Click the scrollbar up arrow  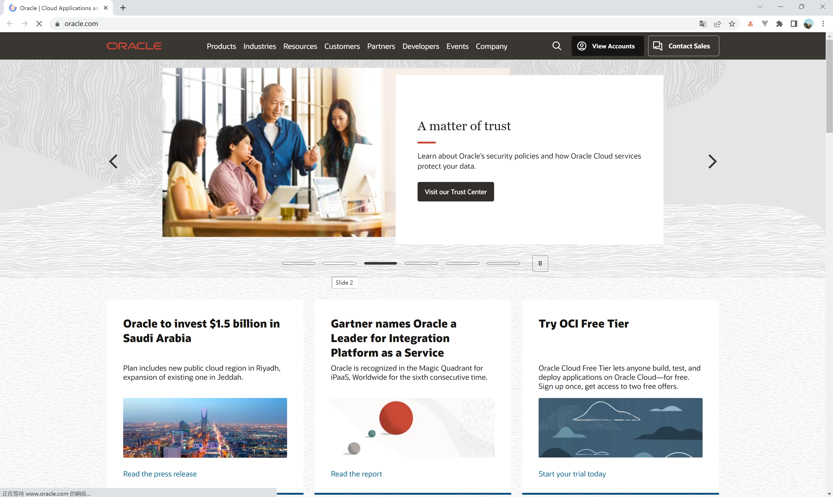tap(829, 36)
